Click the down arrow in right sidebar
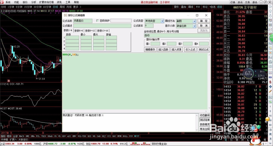Screen dimensions: 273x146 pyautogui.click(x=270, y=16)
